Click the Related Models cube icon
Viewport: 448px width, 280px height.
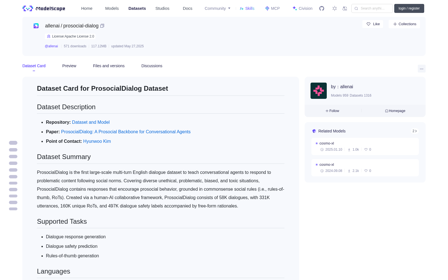pos(314,131)
